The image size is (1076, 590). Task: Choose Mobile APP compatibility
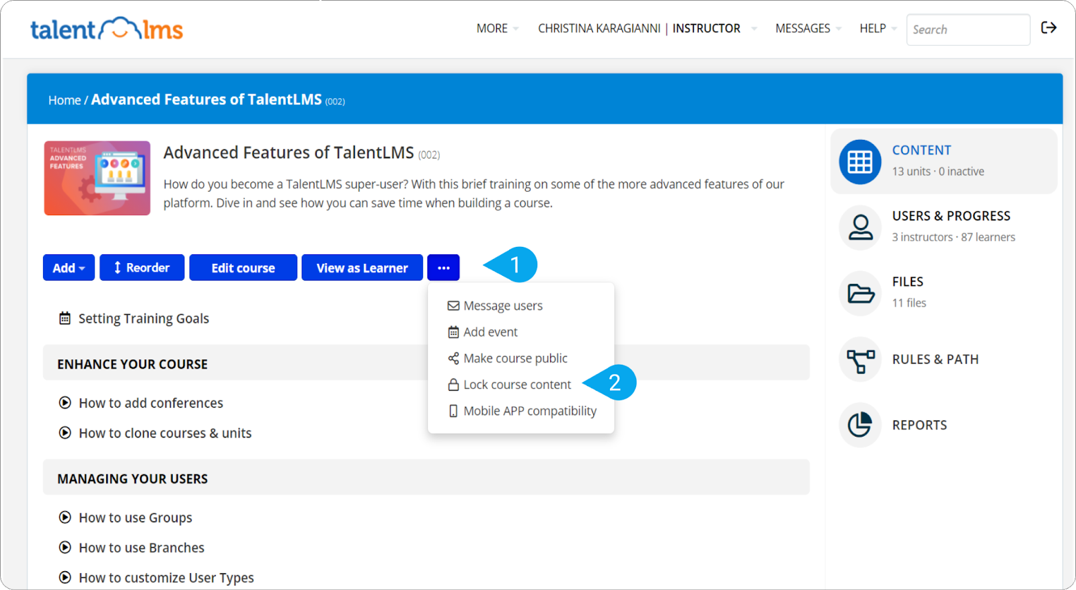pyautogui.click(x=523, y=411)
